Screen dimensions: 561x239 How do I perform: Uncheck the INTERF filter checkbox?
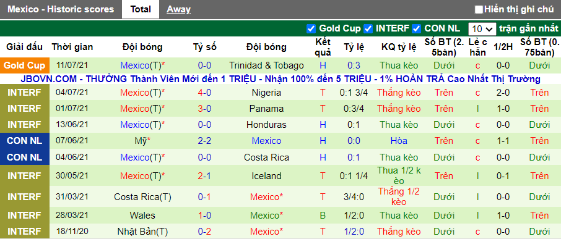point(368,29)
